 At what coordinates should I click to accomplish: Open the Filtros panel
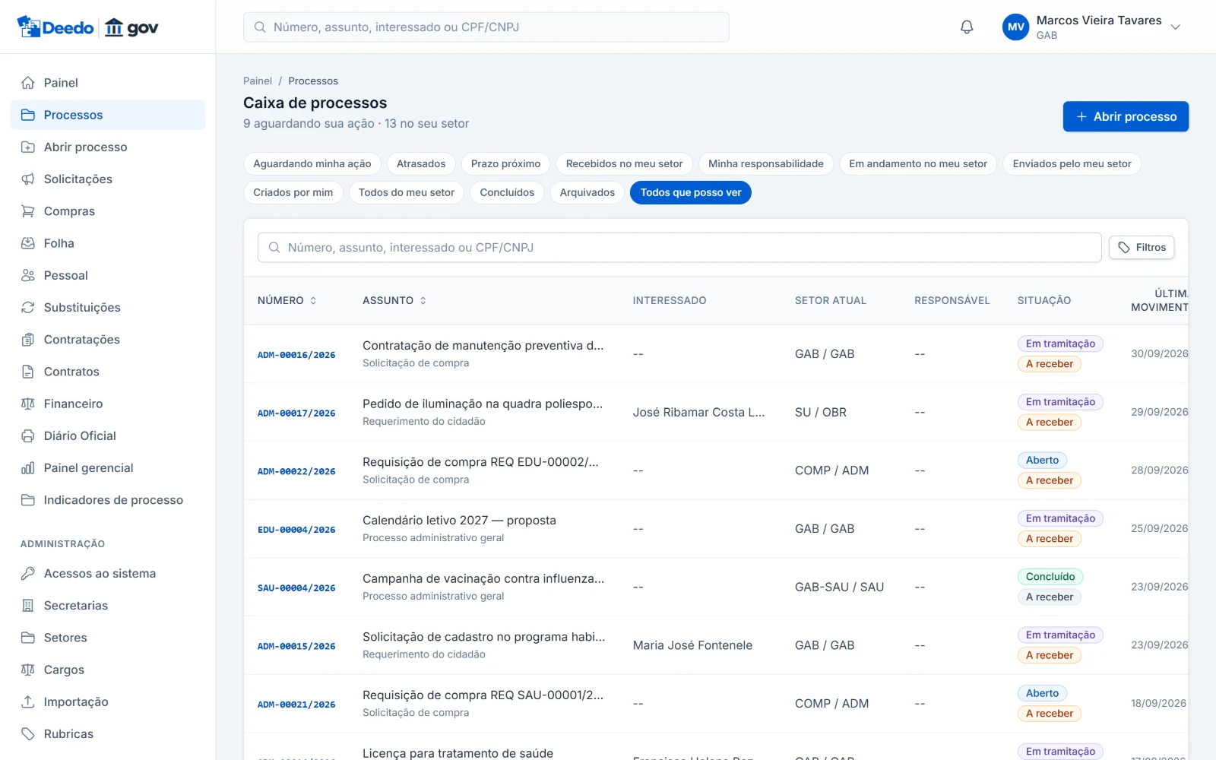point(1142,248)
